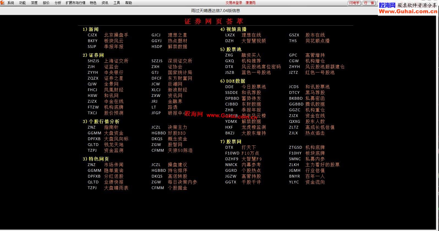Open the 帮助 menu
This screenshot has width=439, height=231.
129,3
